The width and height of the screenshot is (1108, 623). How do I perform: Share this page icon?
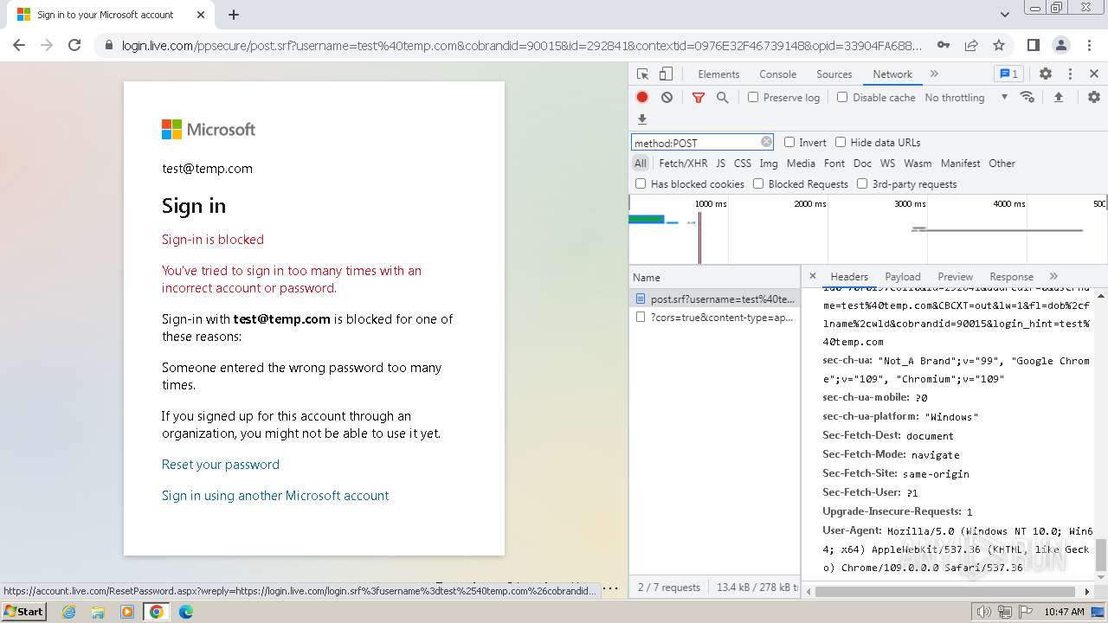pos(971,45)
